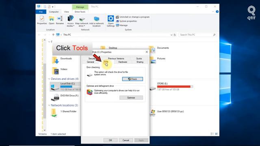The width and height of the screenshot is (260, 146).
Task: Open the 1-Shared Folder location
Action: point(64,113)
